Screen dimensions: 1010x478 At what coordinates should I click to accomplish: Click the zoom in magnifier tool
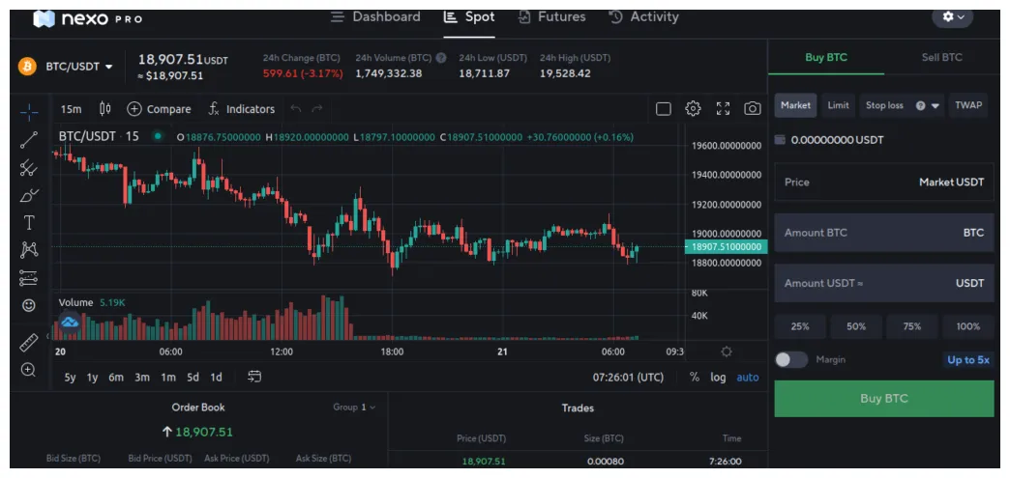point(29,370)
